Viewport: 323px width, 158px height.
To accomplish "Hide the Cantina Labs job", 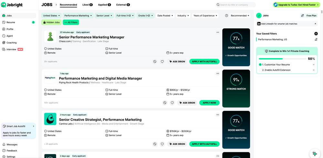I will coord(155,144).
